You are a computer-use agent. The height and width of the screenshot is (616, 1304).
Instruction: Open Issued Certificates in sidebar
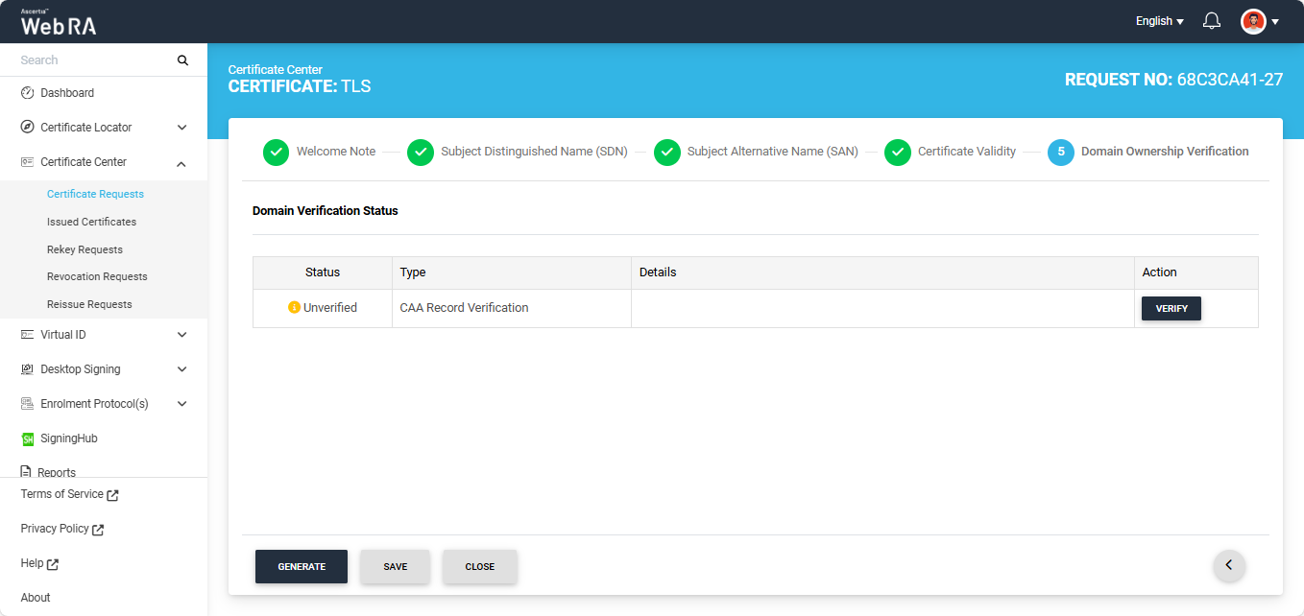[x=91, y=222]
